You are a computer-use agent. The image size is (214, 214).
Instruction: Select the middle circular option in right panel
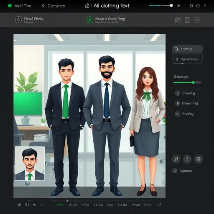[x=178, y=103]
